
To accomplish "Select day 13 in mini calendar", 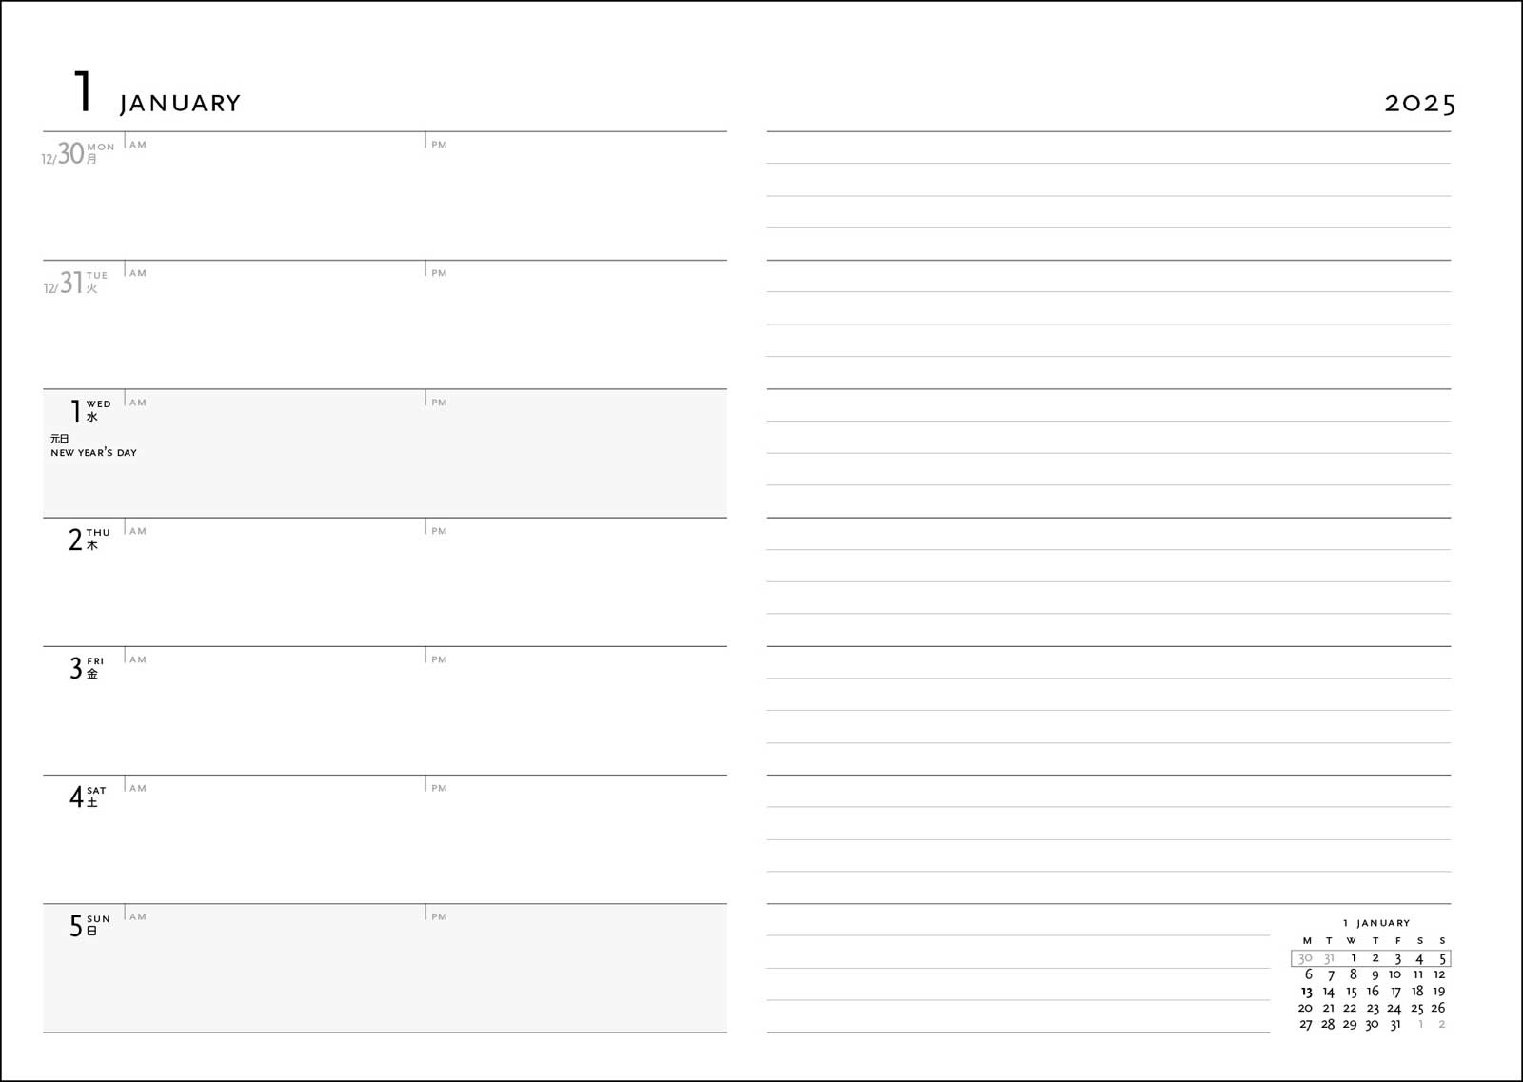I will pyautogui.click(x=1306, y=992).
